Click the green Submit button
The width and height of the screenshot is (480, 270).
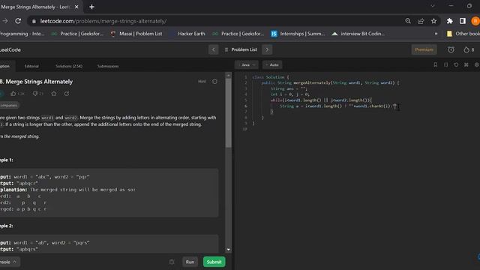(x=214, y=262)
